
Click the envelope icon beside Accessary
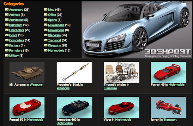pos(7,9)
